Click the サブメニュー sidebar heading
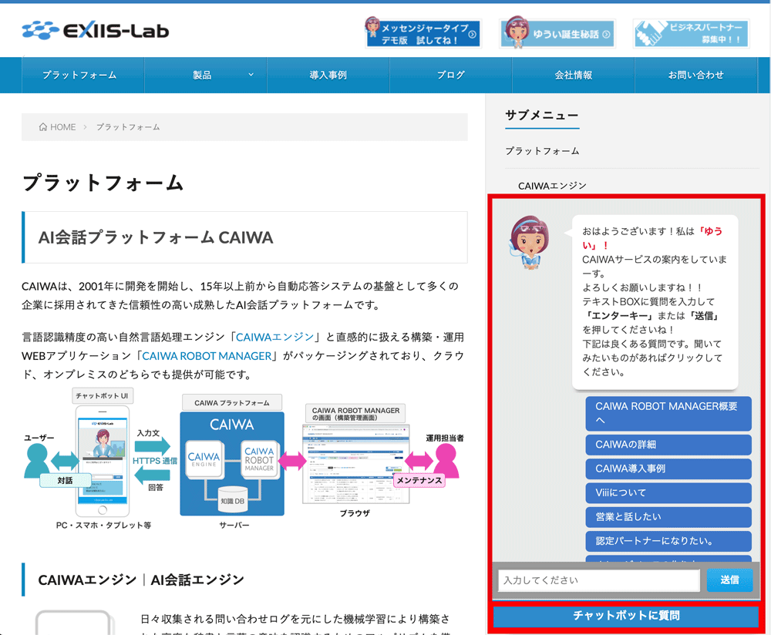The width and height of the screenshot is (771, 635). tap(542, 115)
